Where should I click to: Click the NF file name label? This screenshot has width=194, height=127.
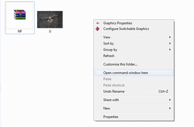coord(20,31)
